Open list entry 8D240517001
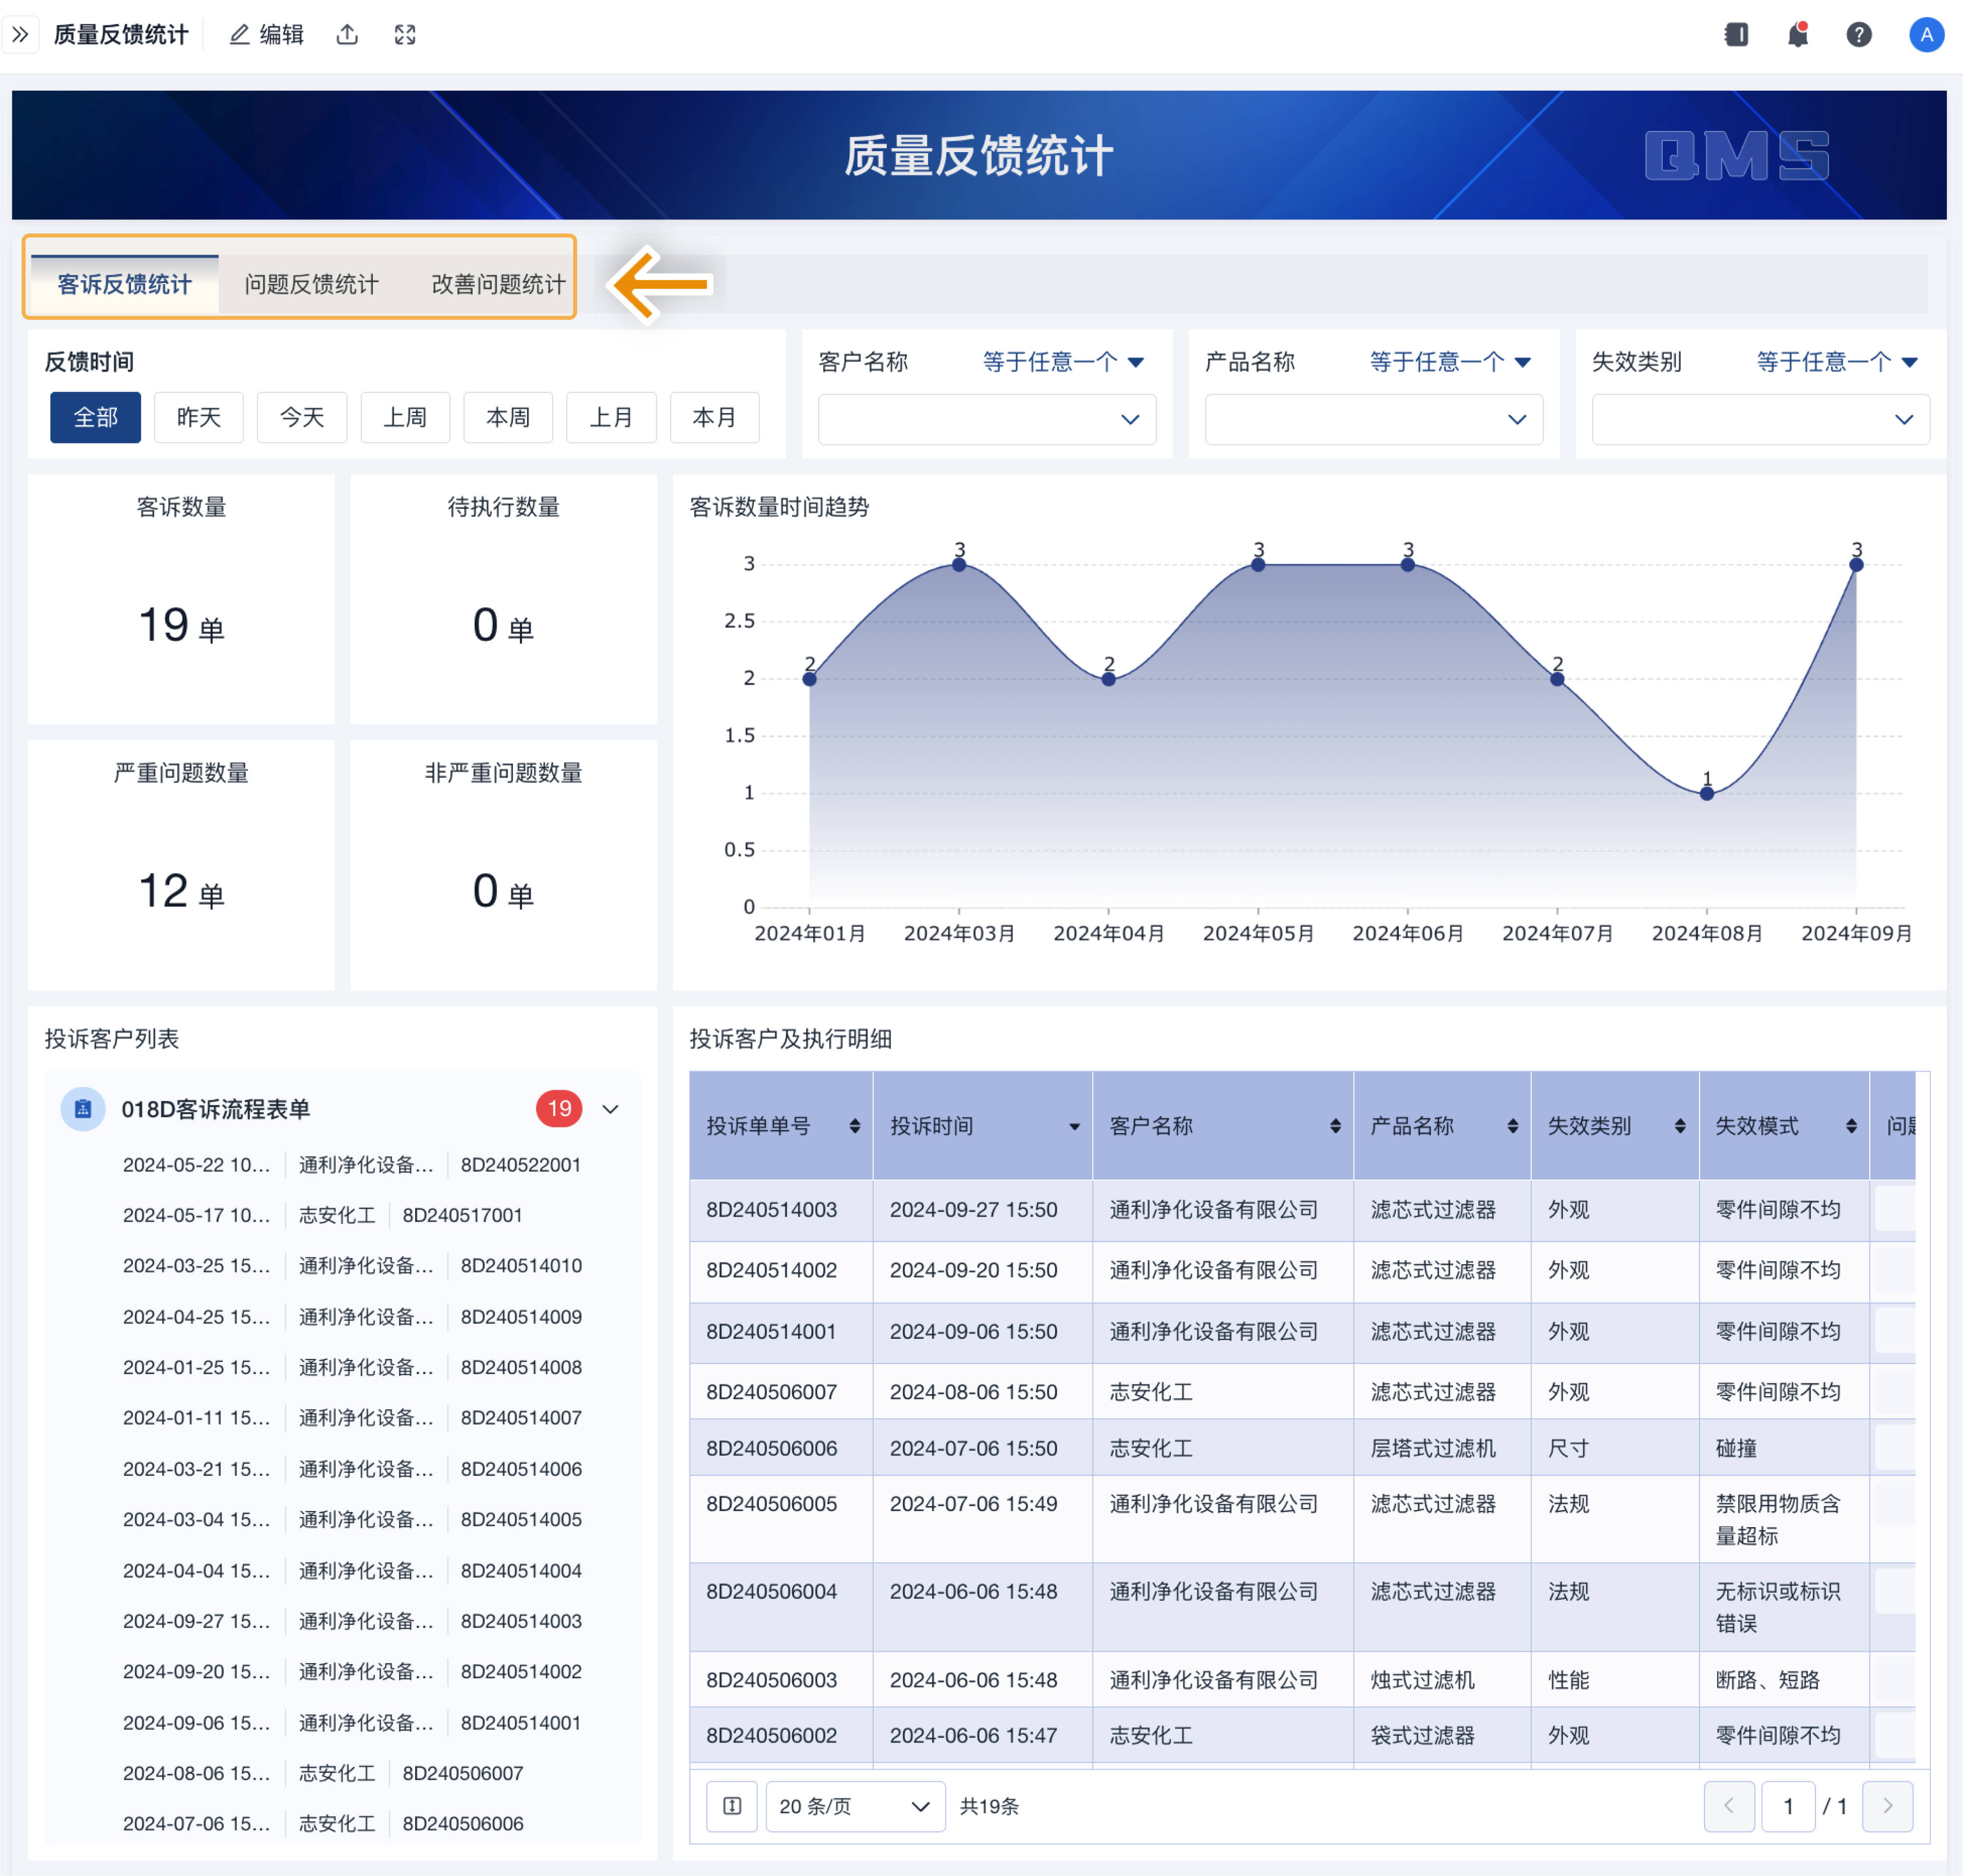This screenshot has height=1876, width=1963. pos(323,1215)
